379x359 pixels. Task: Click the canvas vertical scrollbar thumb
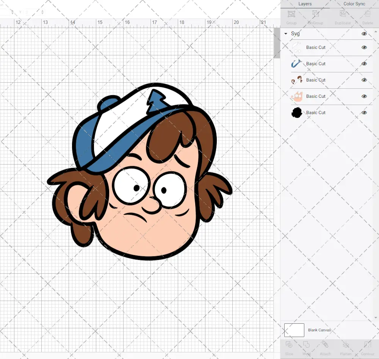pos(277,43)
